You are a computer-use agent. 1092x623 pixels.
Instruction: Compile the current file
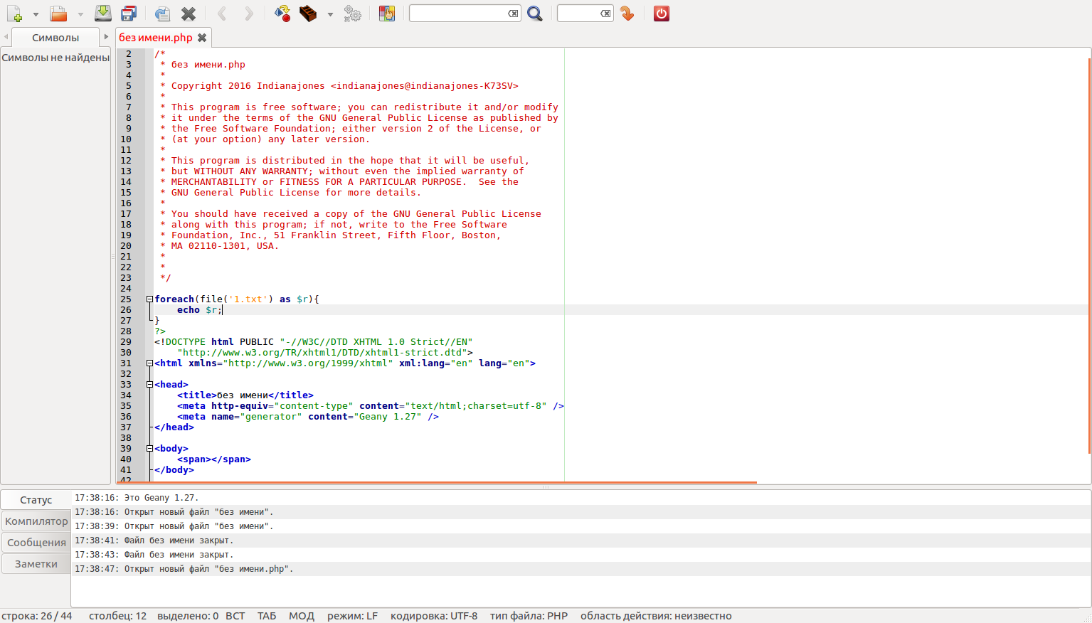pyautogui.click(x=282, y=14)
